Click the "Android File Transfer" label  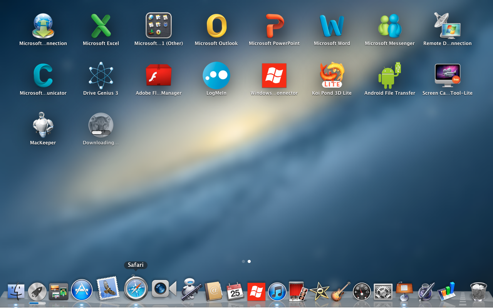pos(390,93)
